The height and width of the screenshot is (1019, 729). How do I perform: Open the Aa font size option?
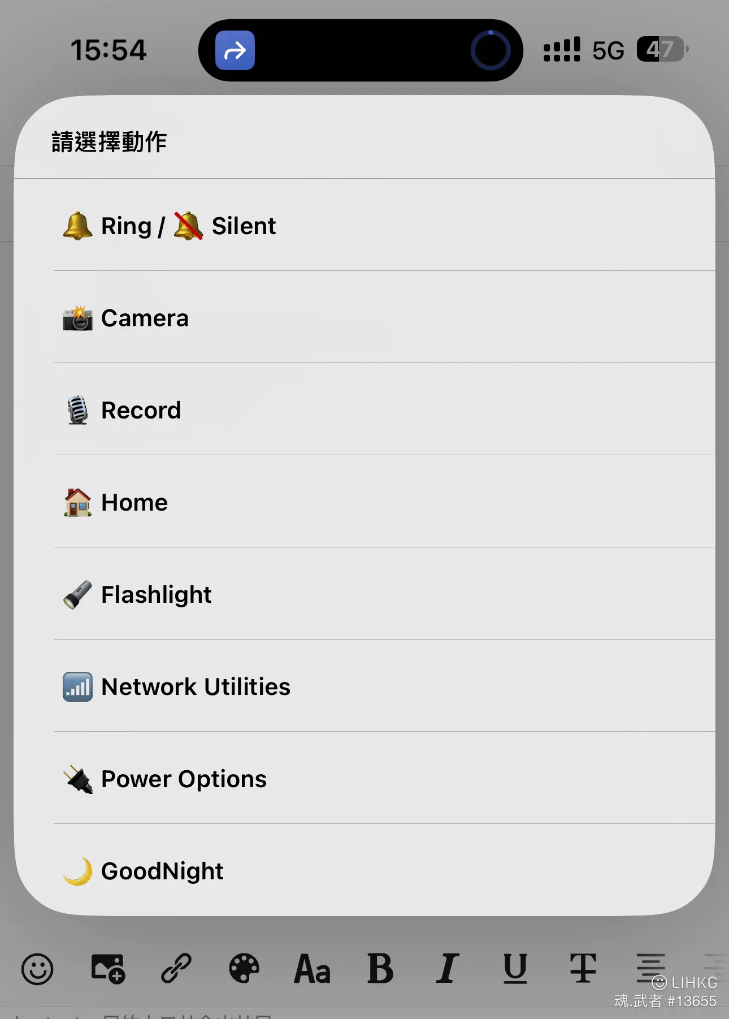pos(312,969)
